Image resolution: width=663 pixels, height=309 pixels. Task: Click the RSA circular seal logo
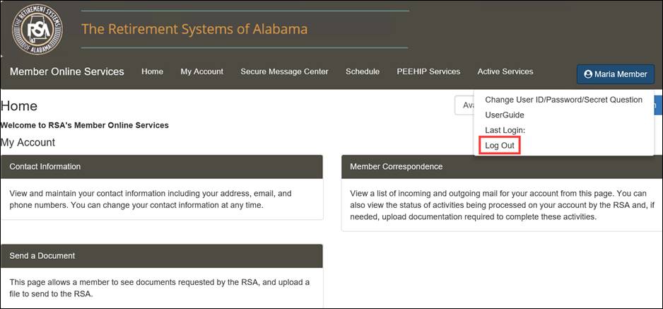tap(37, 29)
